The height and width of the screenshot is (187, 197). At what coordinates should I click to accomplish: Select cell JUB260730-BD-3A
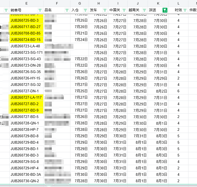pyautogui.click(x=26, y=174)
